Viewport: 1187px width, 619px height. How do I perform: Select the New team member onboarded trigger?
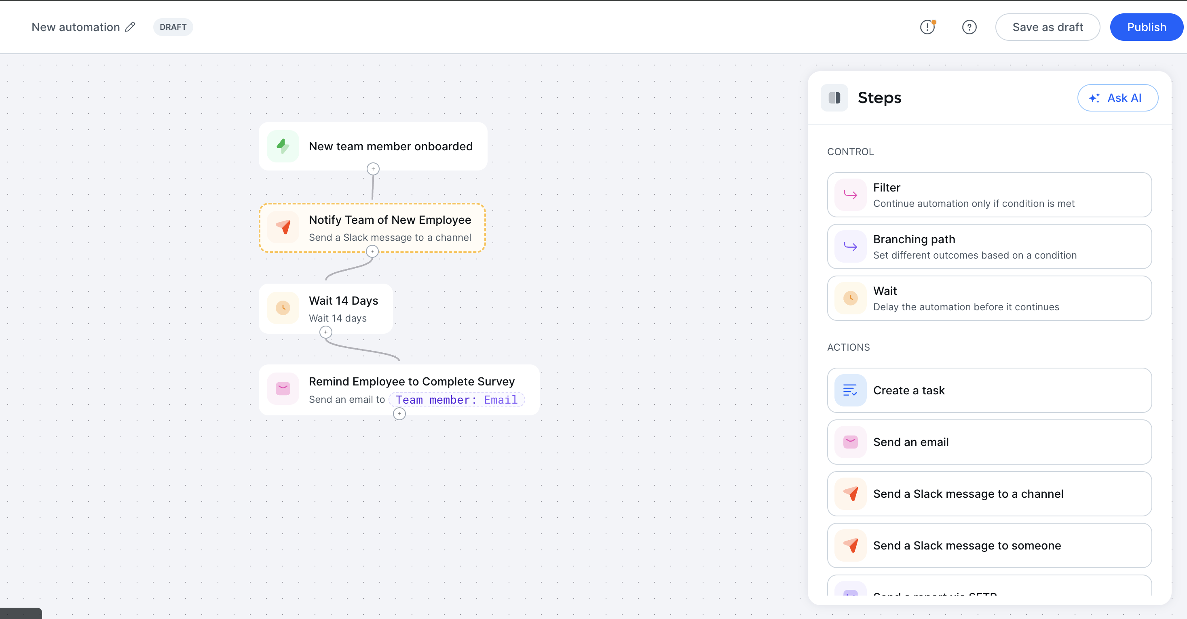point(373,146)
